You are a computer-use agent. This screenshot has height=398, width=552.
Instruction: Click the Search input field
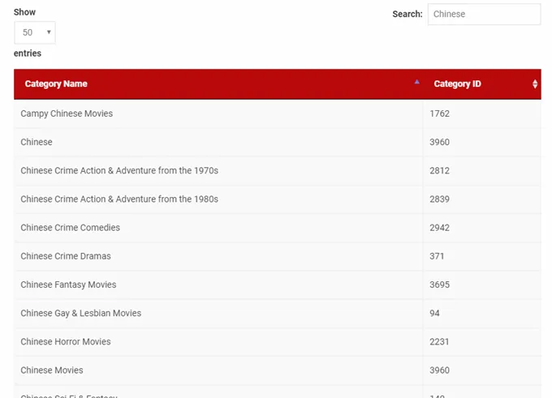[484, 14]
